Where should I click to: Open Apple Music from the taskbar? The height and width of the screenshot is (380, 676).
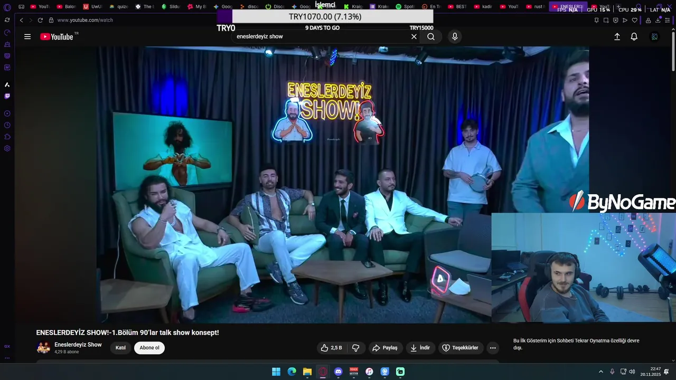pos(369,372)
